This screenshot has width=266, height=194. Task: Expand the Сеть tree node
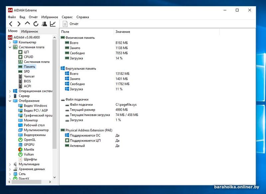pyautogui.click(x=10, y=174)
